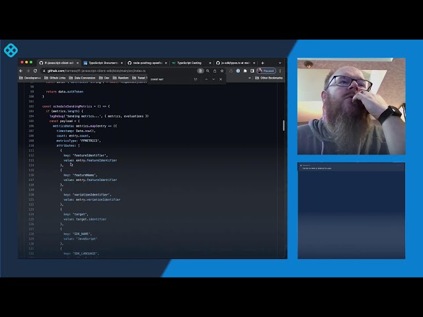Click 'SDK_NAME' key on line 128
The height and width of the screenshot is (317, 423).
pos(82,234)
